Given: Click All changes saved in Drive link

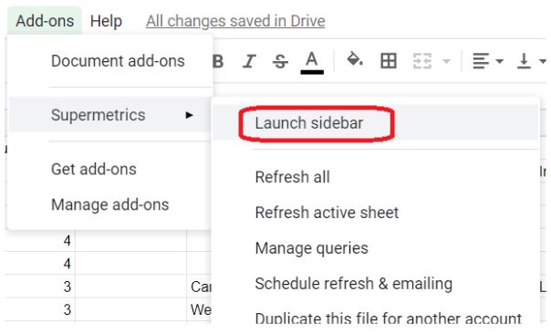Looking at the screenshot, I should coord(235,21).
